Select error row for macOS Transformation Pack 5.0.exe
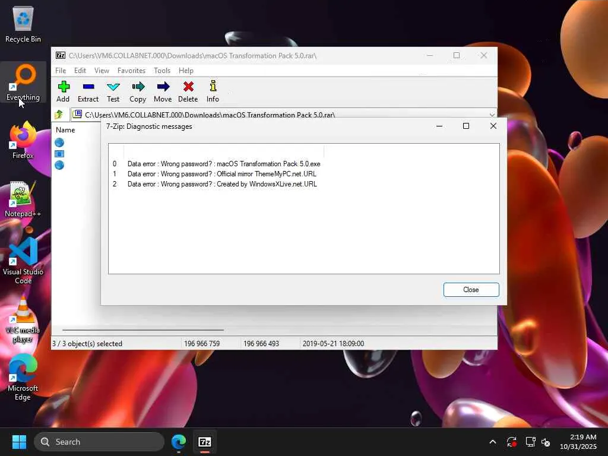 [216, 164]
